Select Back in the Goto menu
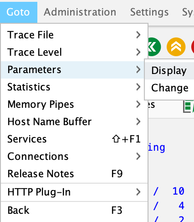The image size is (194, 222). [x=74, y=210]
